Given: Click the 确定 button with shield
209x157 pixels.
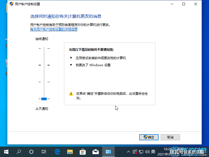Looking at the screenshot, I should pyautogui.click(x=149, y=137).
